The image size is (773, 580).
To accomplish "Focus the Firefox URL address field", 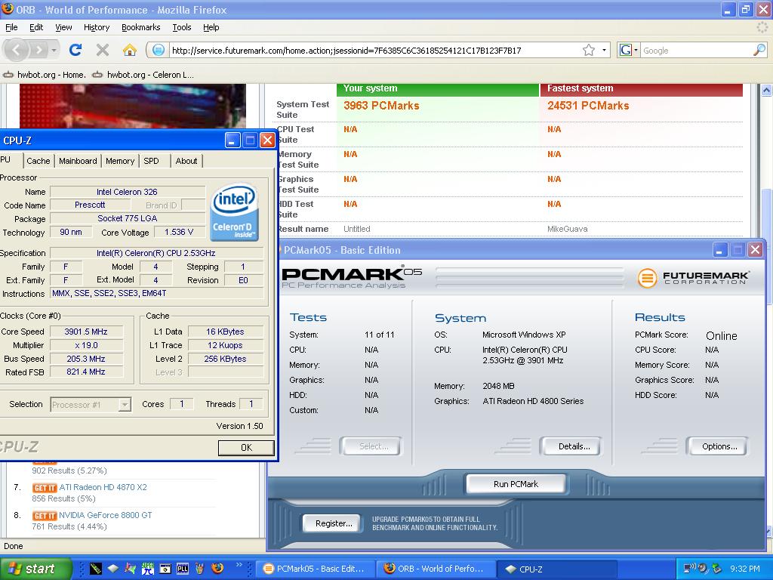I will tap(374, 51).
